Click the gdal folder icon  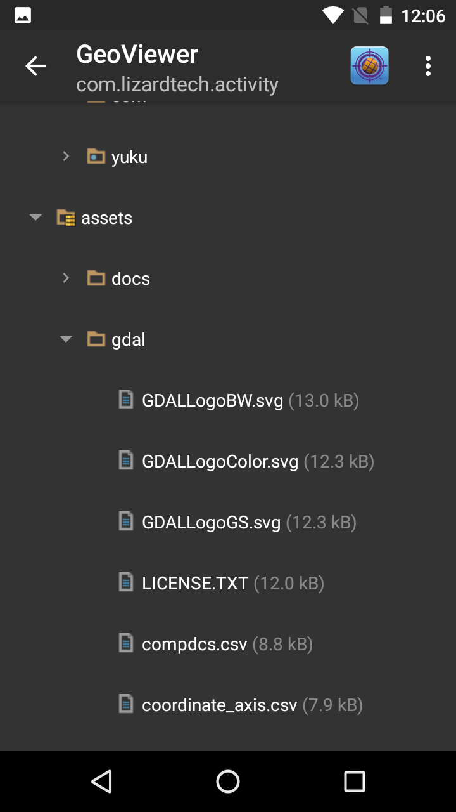click(96, 339)
